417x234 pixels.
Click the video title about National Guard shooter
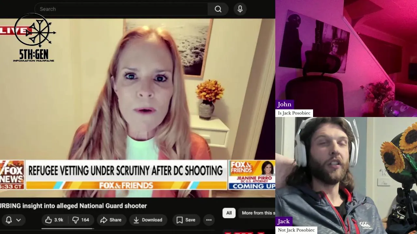point(73,206)
